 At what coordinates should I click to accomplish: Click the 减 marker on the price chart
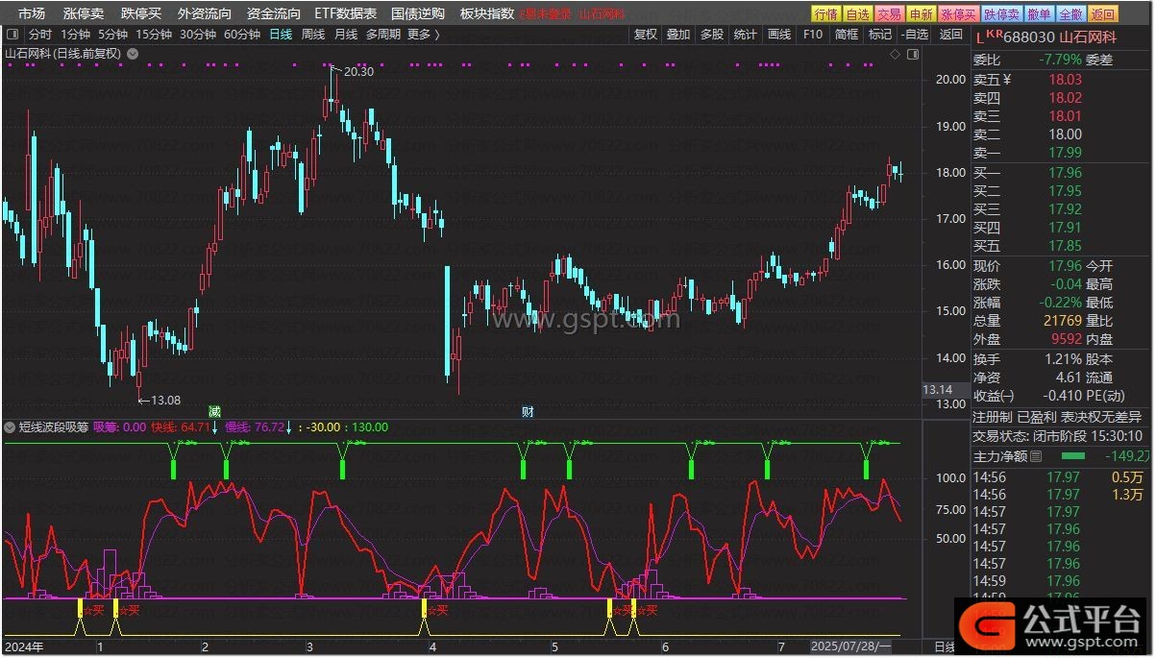[215, 412]
